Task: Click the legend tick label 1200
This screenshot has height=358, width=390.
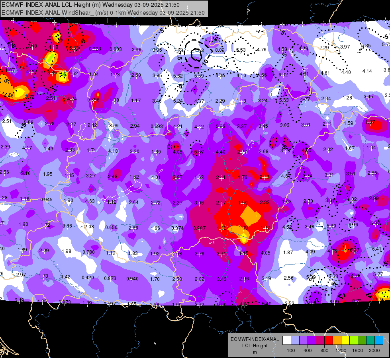Action: [341, 350]
